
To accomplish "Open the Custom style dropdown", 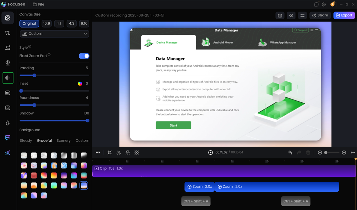I will pyautogui.click(x=54, y=34).
